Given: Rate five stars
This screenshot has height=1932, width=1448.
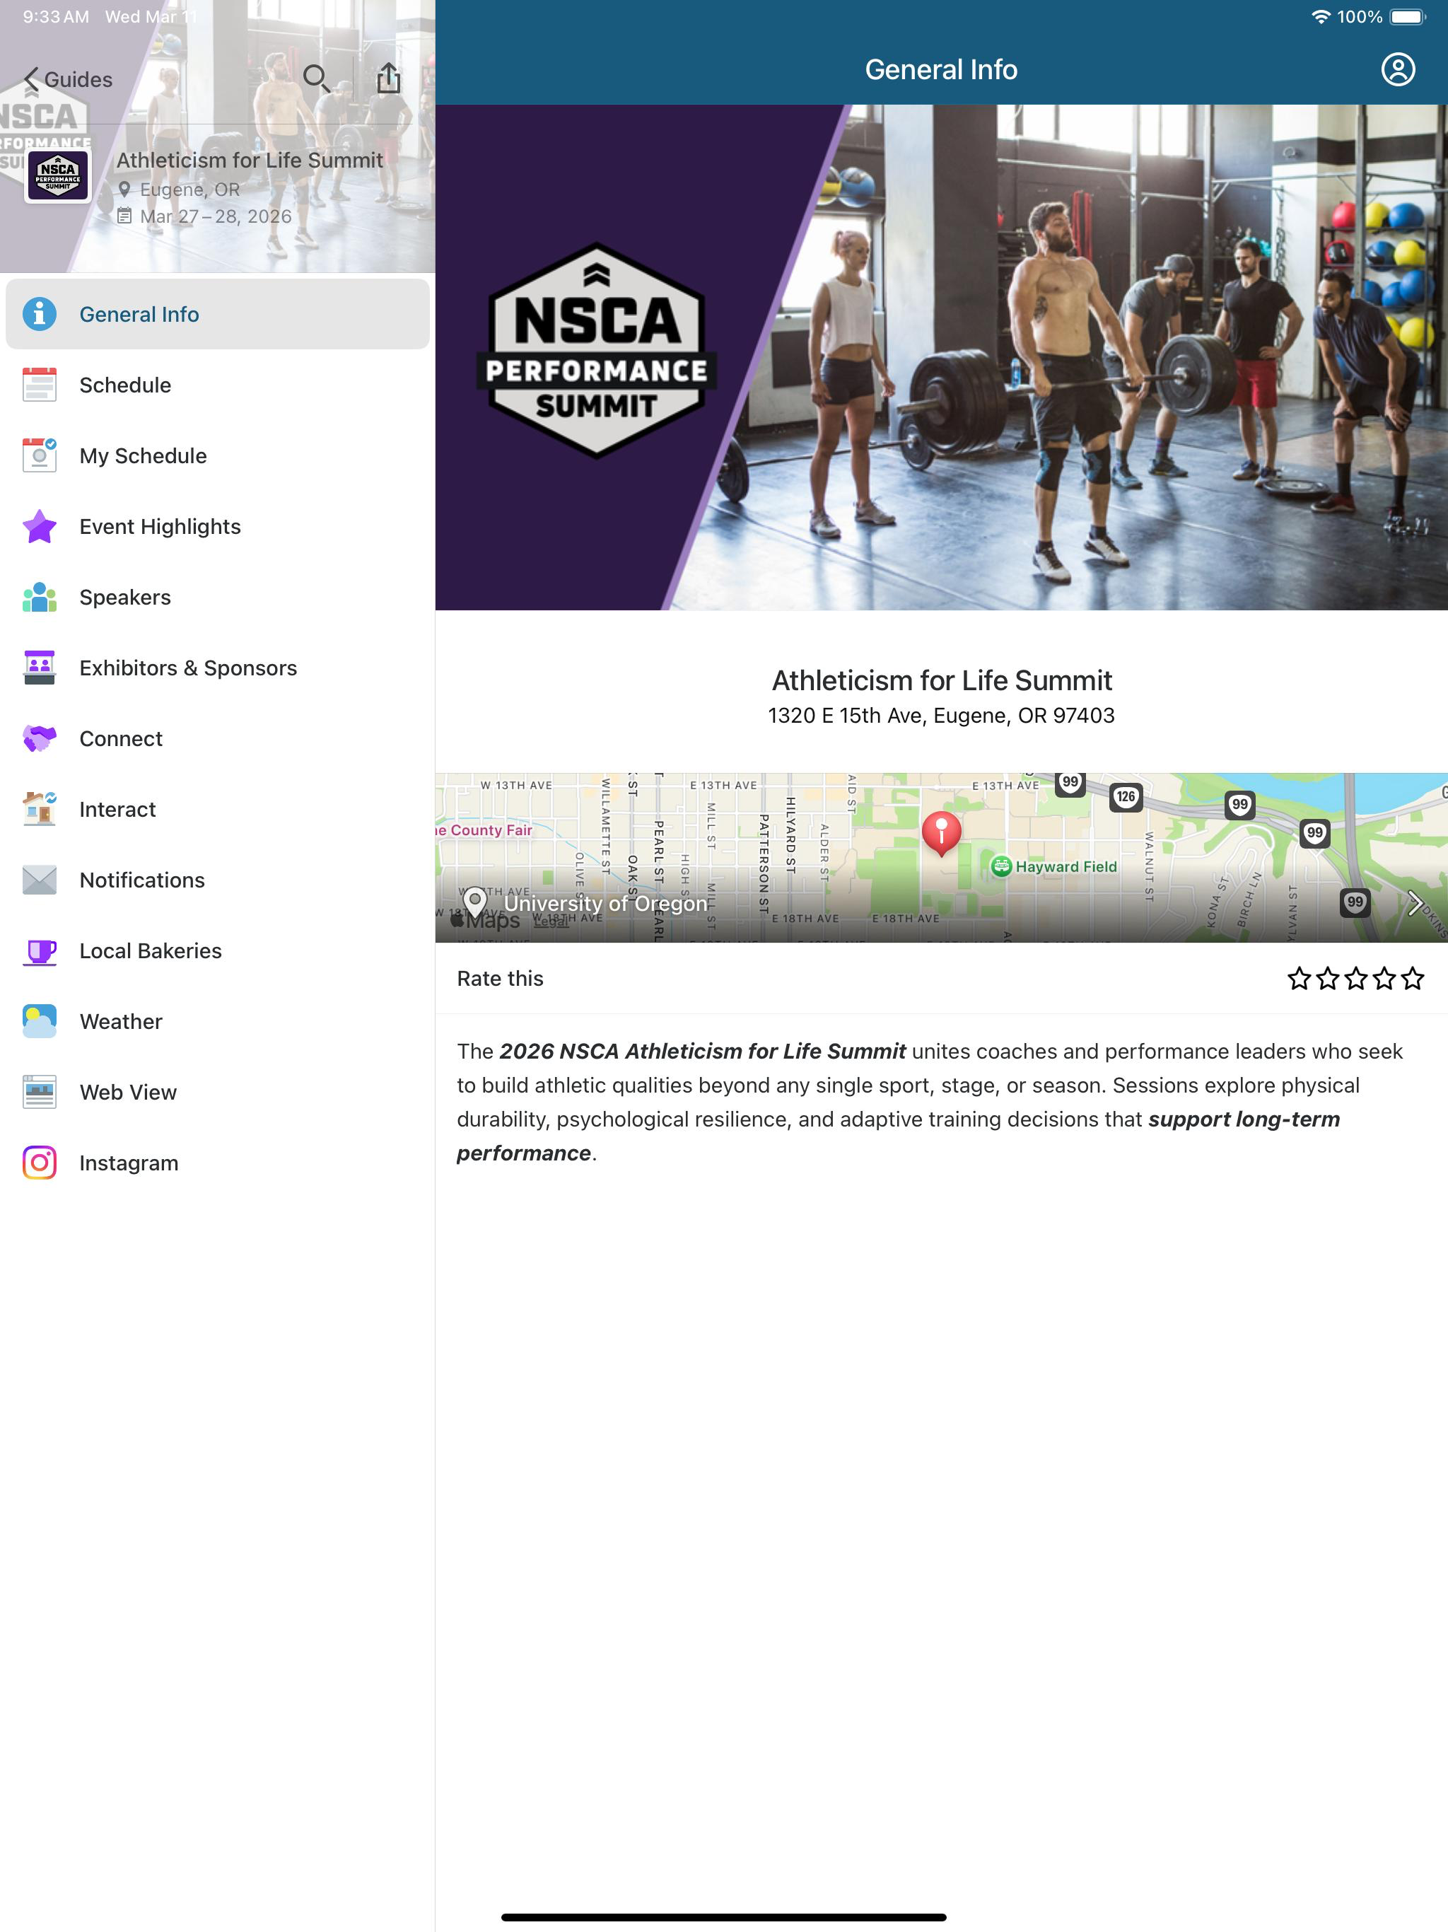Looking at the screenshot, I should click(x=1412, y=978).
